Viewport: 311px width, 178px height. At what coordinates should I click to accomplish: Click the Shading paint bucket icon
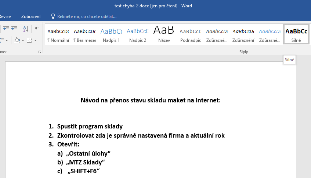pos(17,40)
